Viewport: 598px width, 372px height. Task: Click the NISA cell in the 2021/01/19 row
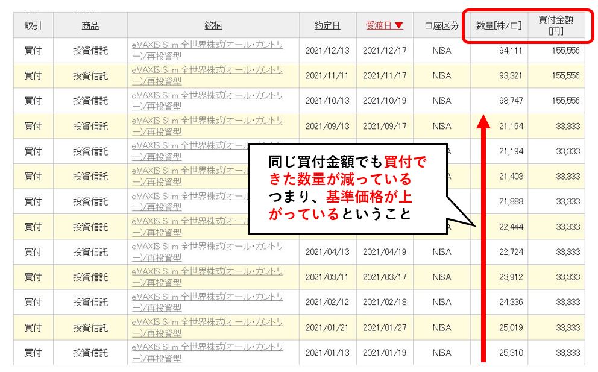pos(442,353)
